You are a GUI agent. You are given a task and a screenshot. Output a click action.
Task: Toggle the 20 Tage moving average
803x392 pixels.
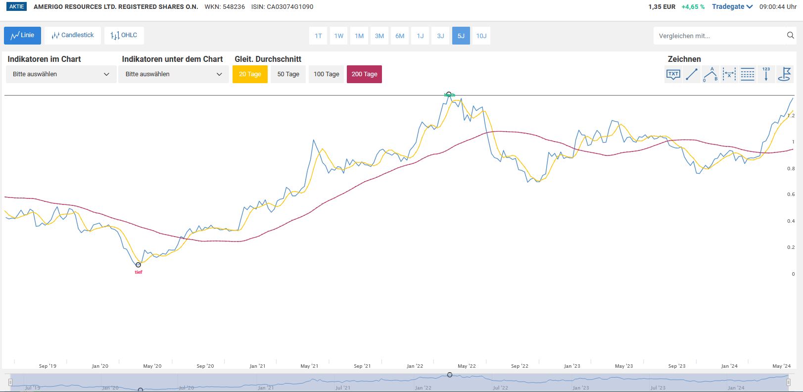[250, 74]
